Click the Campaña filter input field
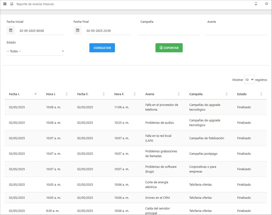 tap(169, 31)
